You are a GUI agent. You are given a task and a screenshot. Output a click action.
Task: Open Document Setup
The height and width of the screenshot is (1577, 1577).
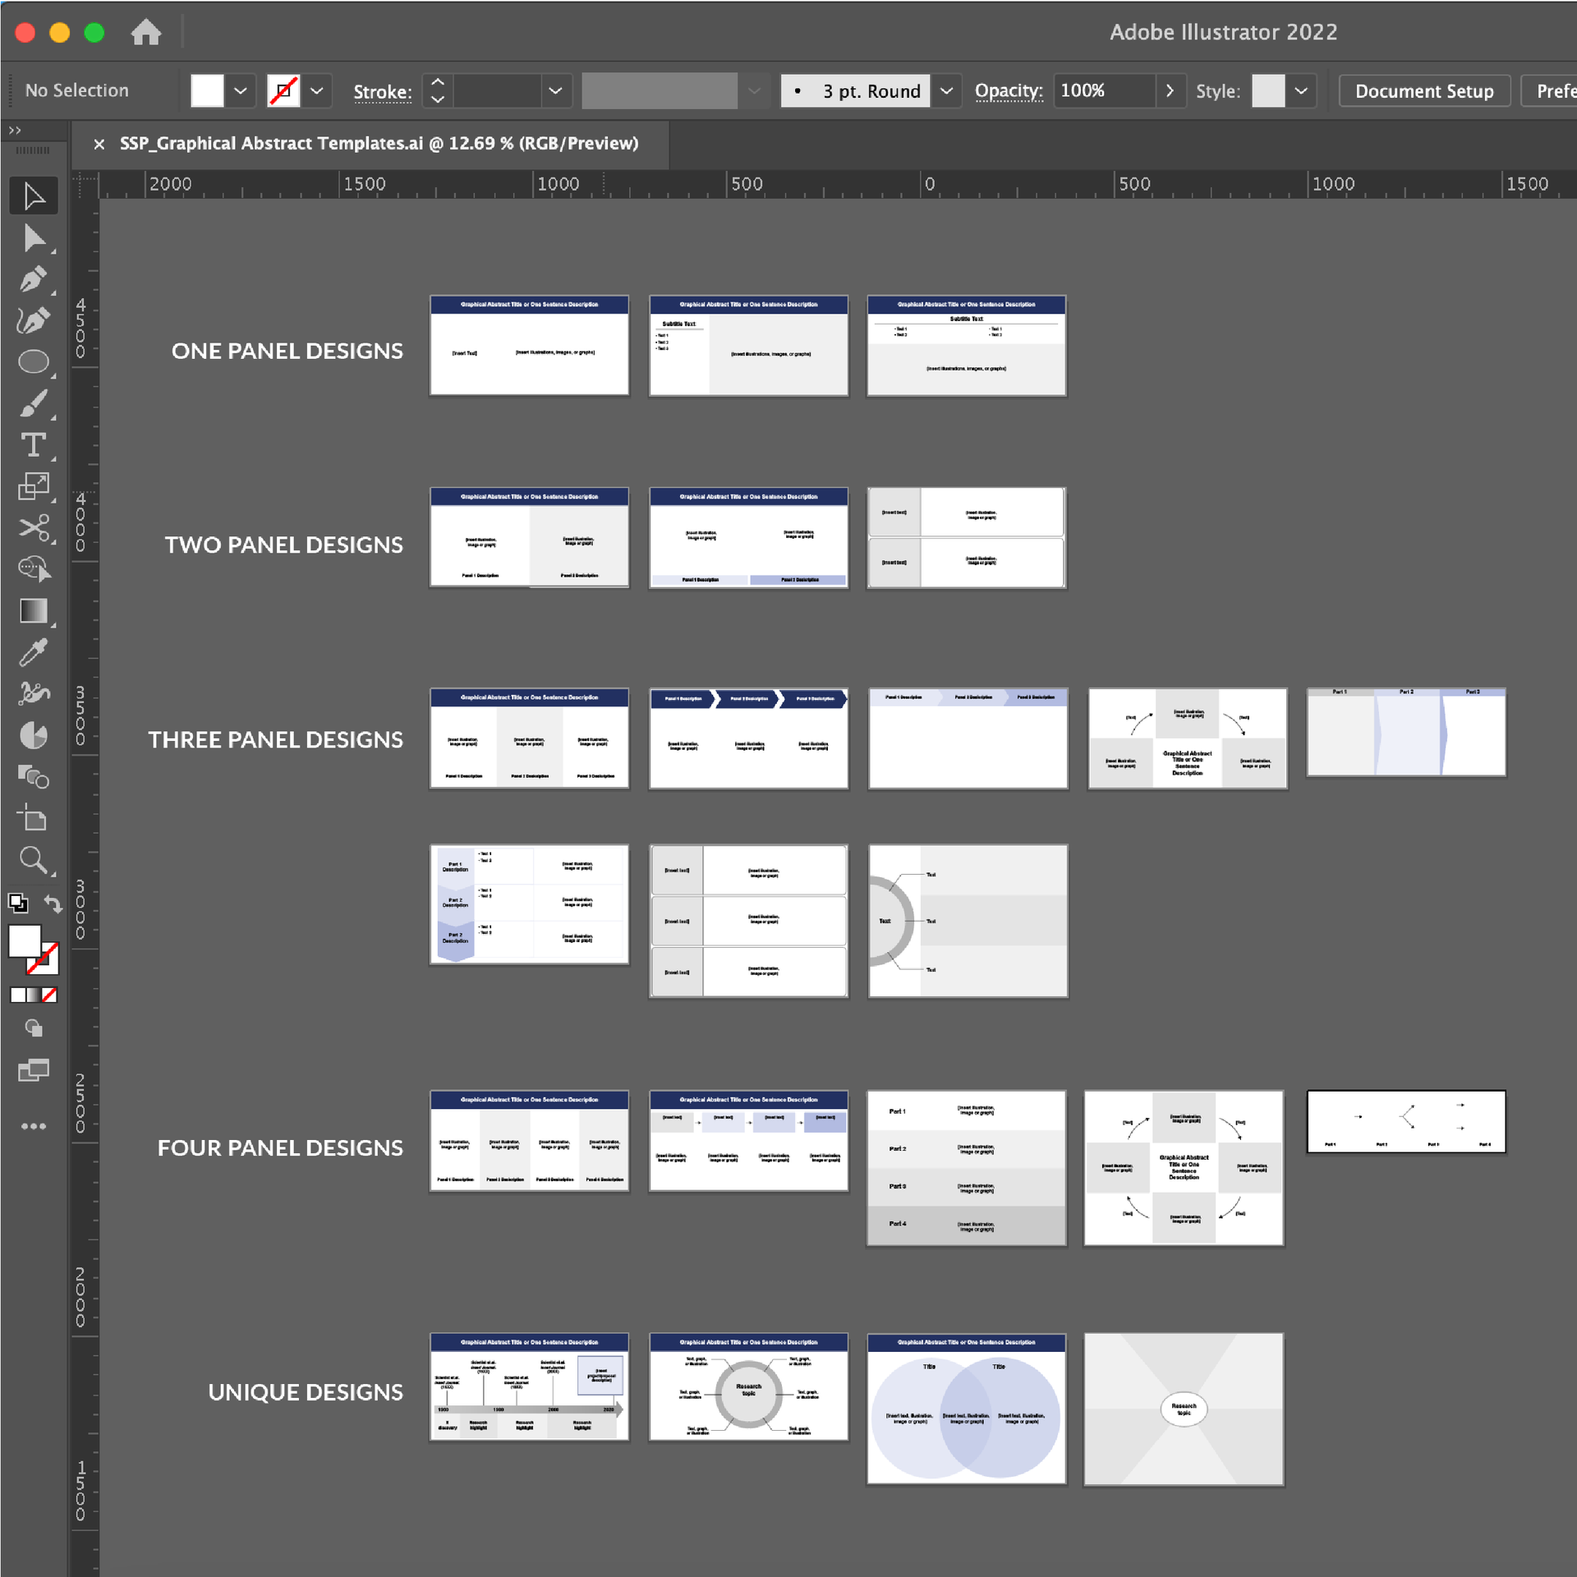[x=1424, y=90]
